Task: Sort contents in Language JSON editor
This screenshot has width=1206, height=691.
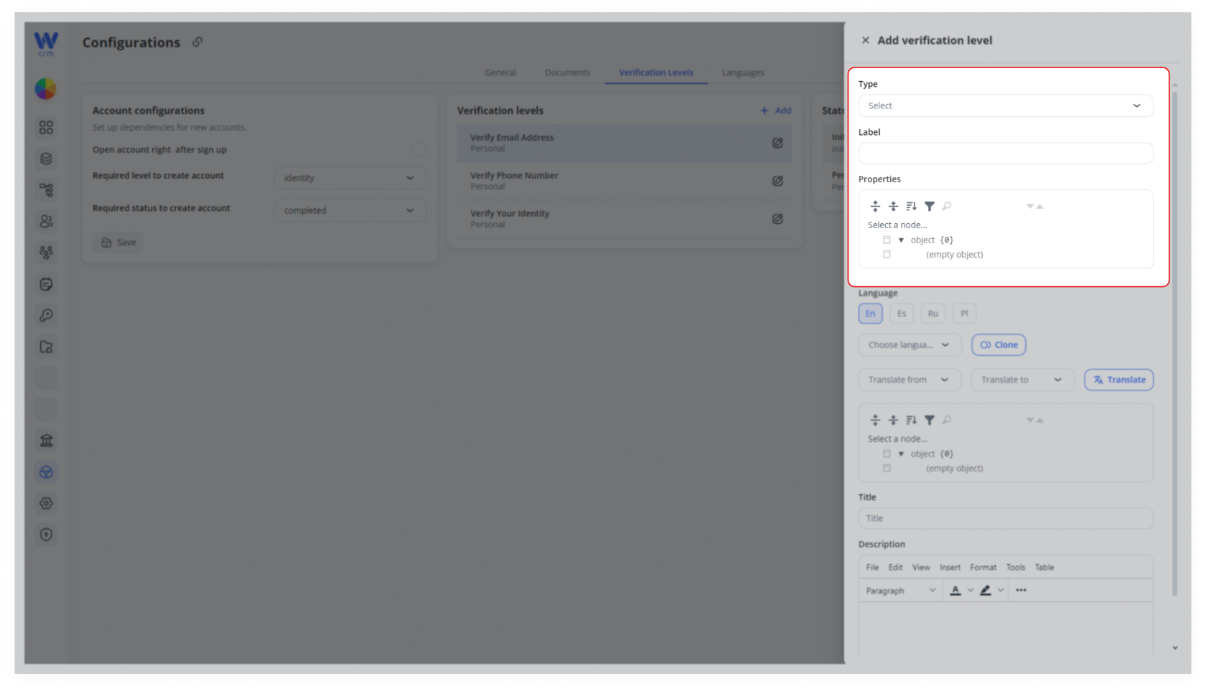Action: 911,420
